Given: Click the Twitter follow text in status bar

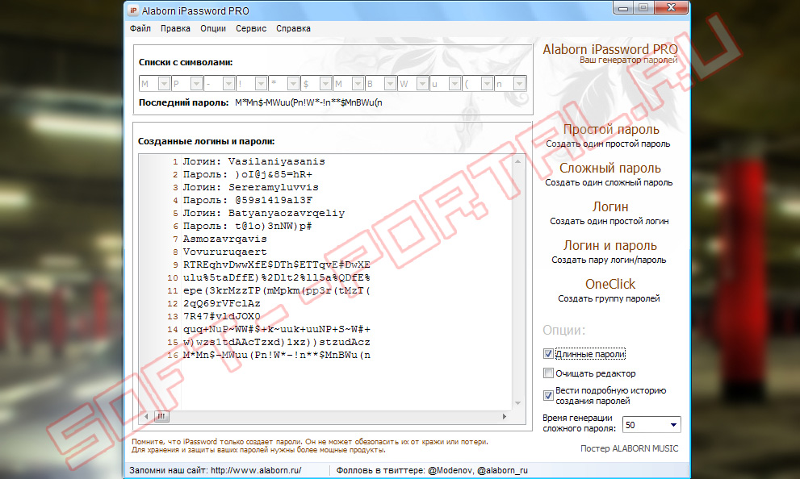Looking at the screenshot, I should click(432, 470).
